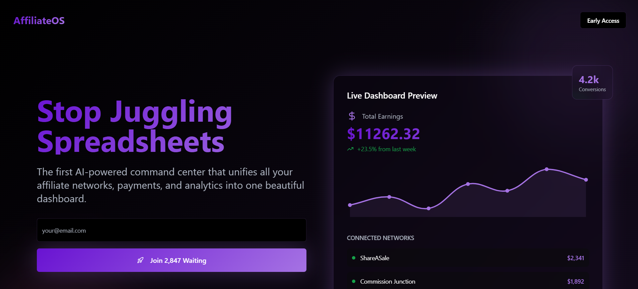Click the lowest dip point on the chart
Screen dimensions: 638x289
(x=429, y=209)
